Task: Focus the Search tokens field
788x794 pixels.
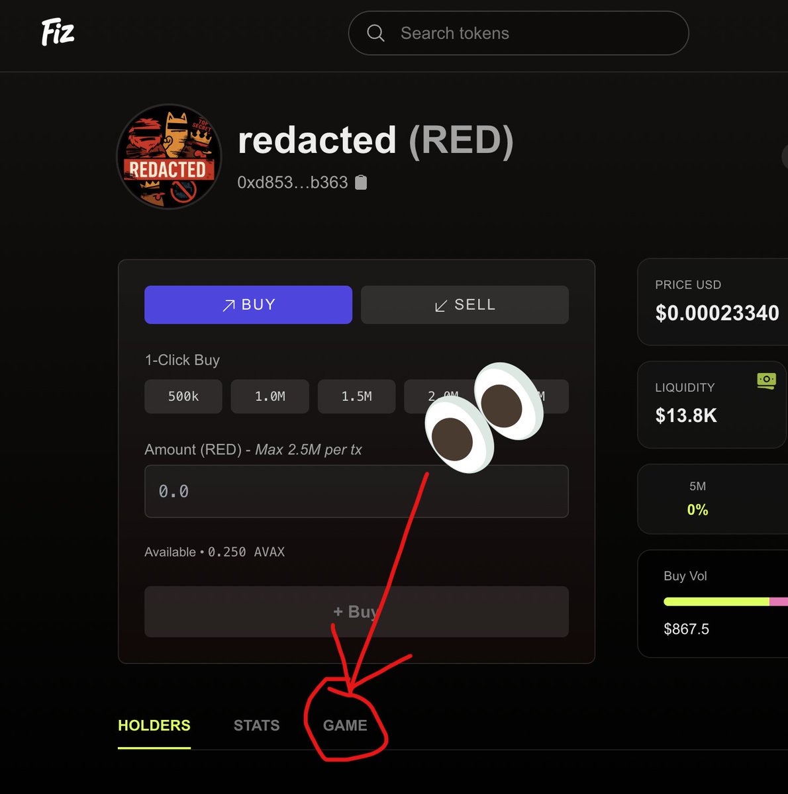Action: tap(518, 33)
